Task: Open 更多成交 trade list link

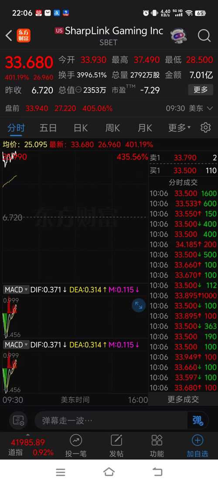Action: [183, 399]
